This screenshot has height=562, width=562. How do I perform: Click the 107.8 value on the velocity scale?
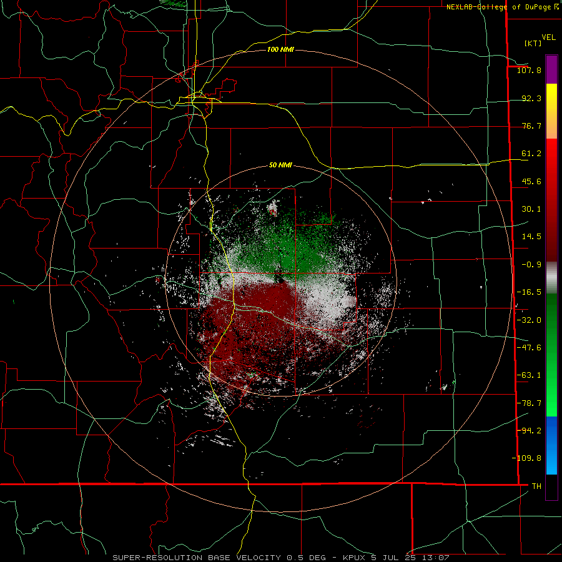(x=529, y=70)
